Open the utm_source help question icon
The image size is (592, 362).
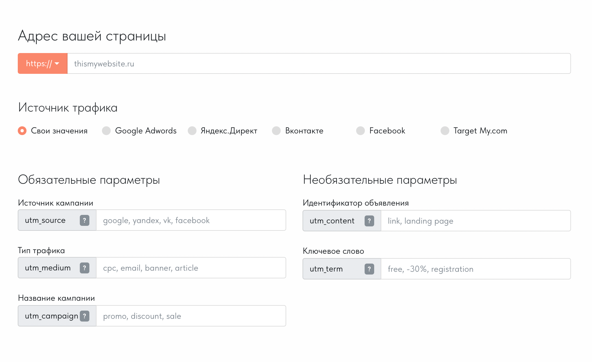tap(84, 220)
